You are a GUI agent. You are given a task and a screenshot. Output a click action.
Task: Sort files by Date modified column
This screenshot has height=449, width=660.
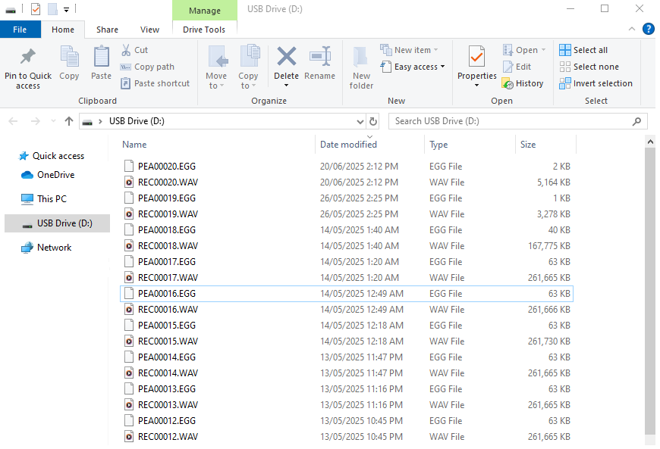click(x=348, y=145)
